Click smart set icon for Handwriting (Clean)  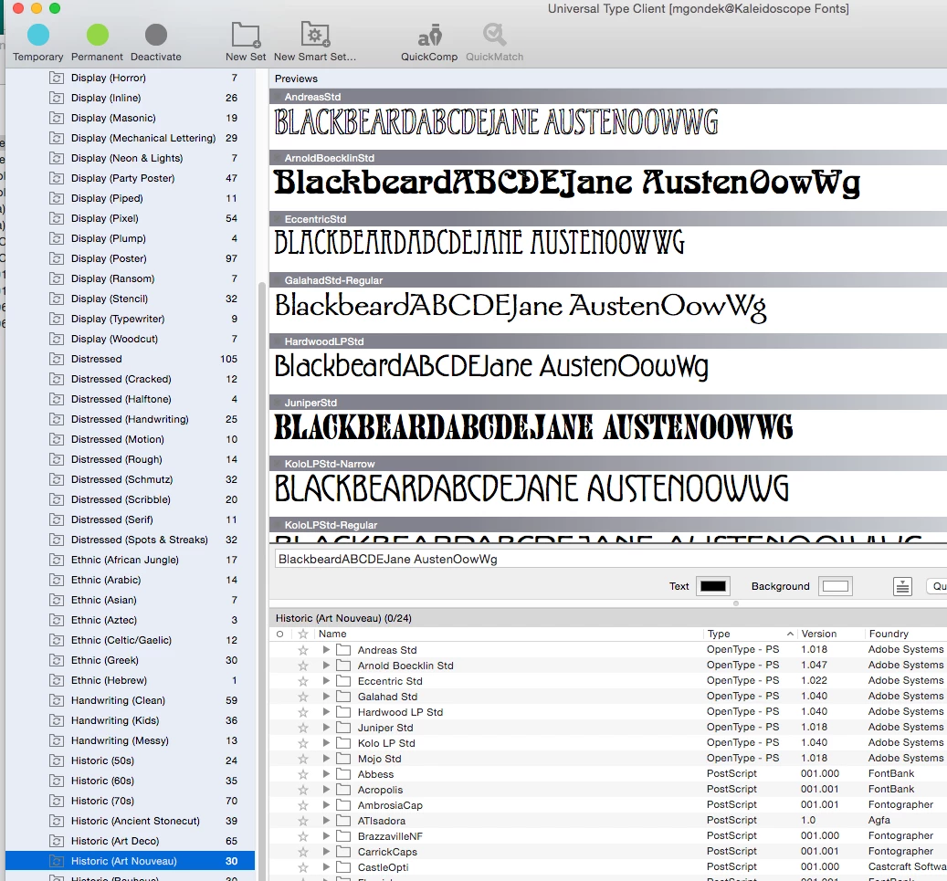click(x=57, y=700)
